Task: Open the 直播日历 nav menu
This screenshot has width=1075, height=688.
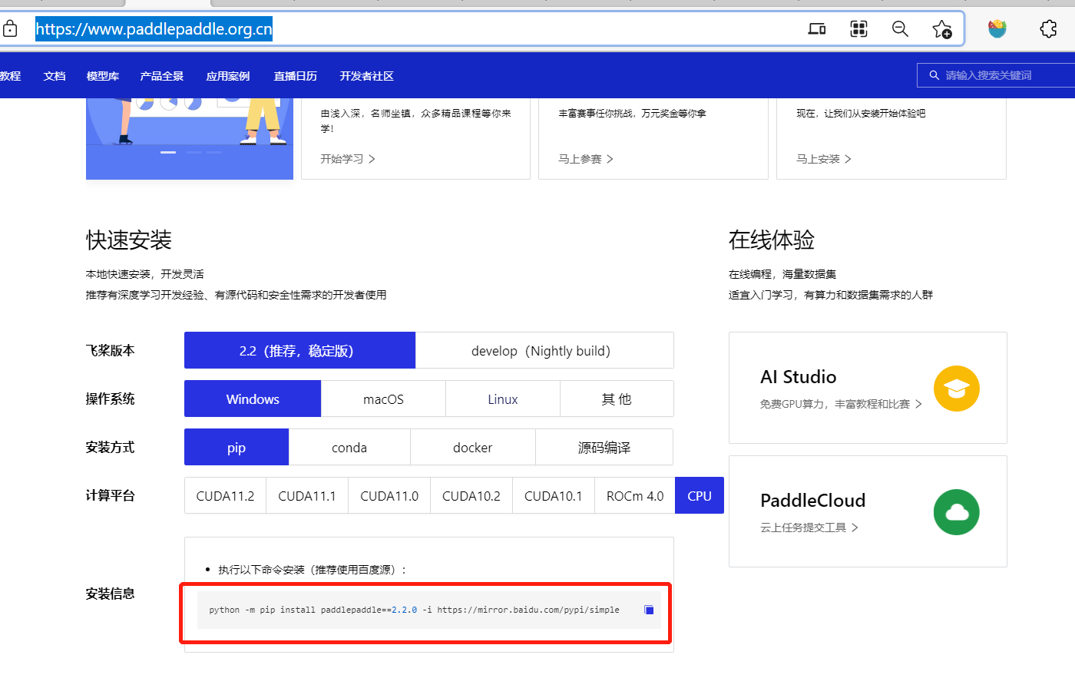Action: click(296, 76)
